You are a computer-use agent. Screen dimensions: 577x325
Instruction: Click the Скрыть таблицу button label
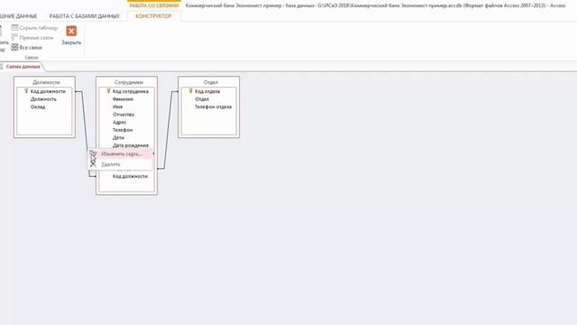[x=39, y=28]
